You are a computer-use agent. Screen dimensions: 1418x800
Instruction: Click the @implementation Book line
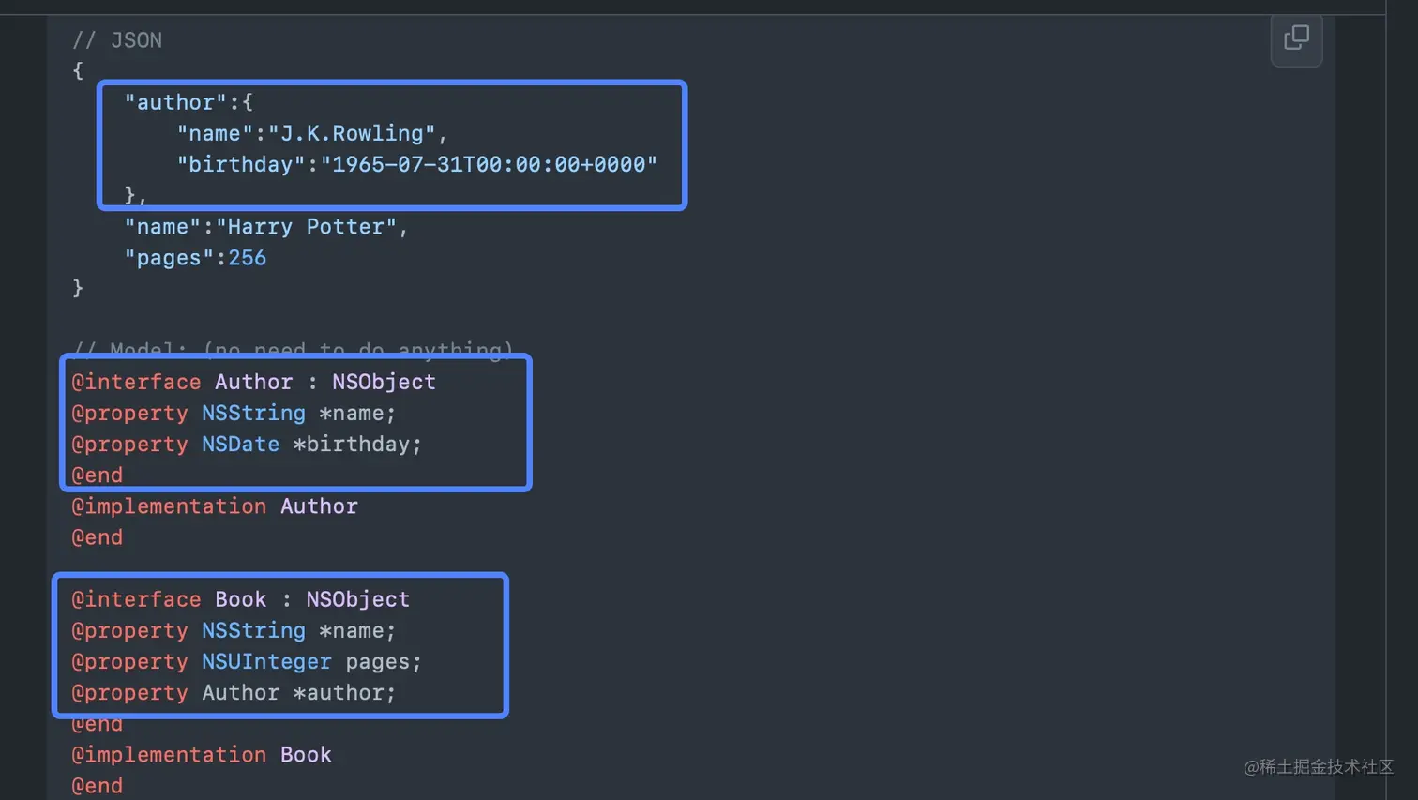202,755
